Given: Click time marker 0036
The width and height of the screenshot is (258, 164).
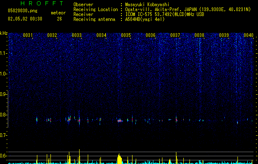Looking at the screenshot, I should pos(151,35).
